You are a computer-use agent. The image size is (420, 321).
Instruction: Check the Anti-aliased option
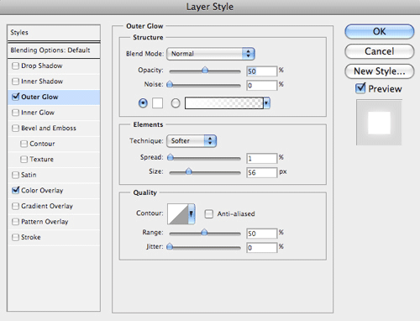(x=208, y=214)
